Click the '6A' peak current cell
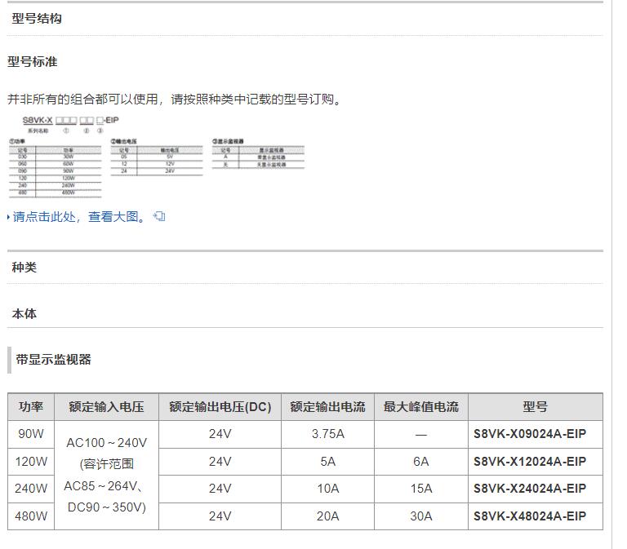 point(421,462)
